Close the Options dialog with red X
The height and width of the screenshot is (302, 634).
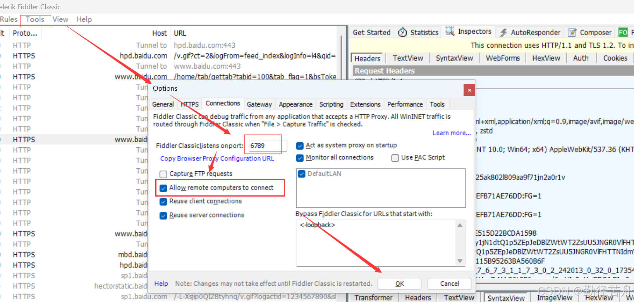click(469, 90)
